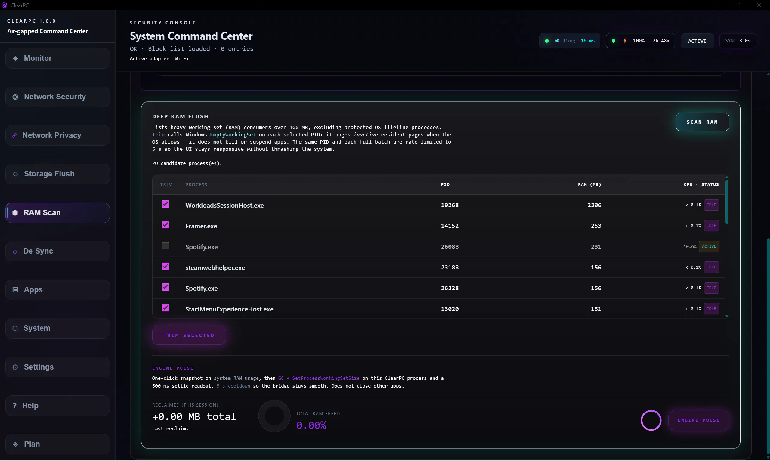Click the Monitor diamond icon in sidebar
This screenshot has width=770, height=461.
click(15, 58)
